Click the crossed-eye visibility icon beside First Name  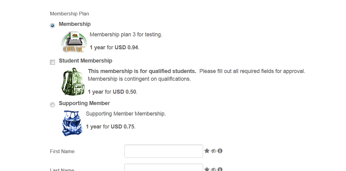(213, 151)
